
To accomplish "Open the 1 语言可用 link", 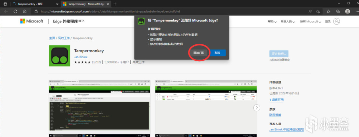I will pos(277,100).
